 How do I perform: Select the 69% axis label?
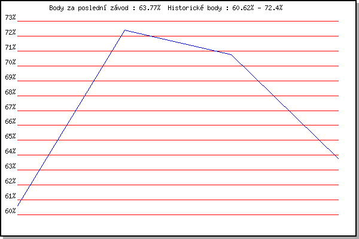[10, 77]
